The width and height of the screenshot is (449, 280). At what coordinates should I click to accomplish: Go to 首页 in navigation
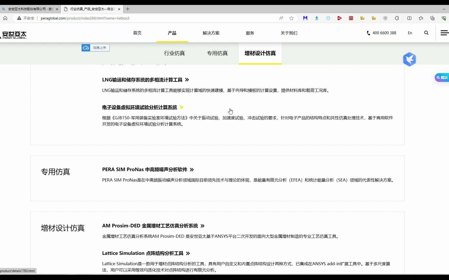click(x=137, y=33)
